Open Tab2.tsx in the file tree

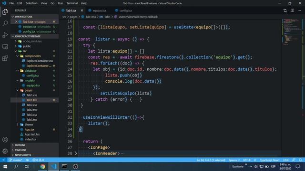[32, 110]
